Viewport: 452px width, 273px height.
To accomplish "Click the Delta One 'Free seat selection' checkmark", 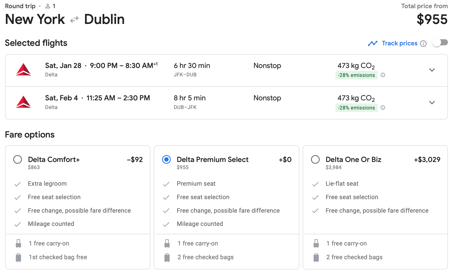I will tap(315, 197).
